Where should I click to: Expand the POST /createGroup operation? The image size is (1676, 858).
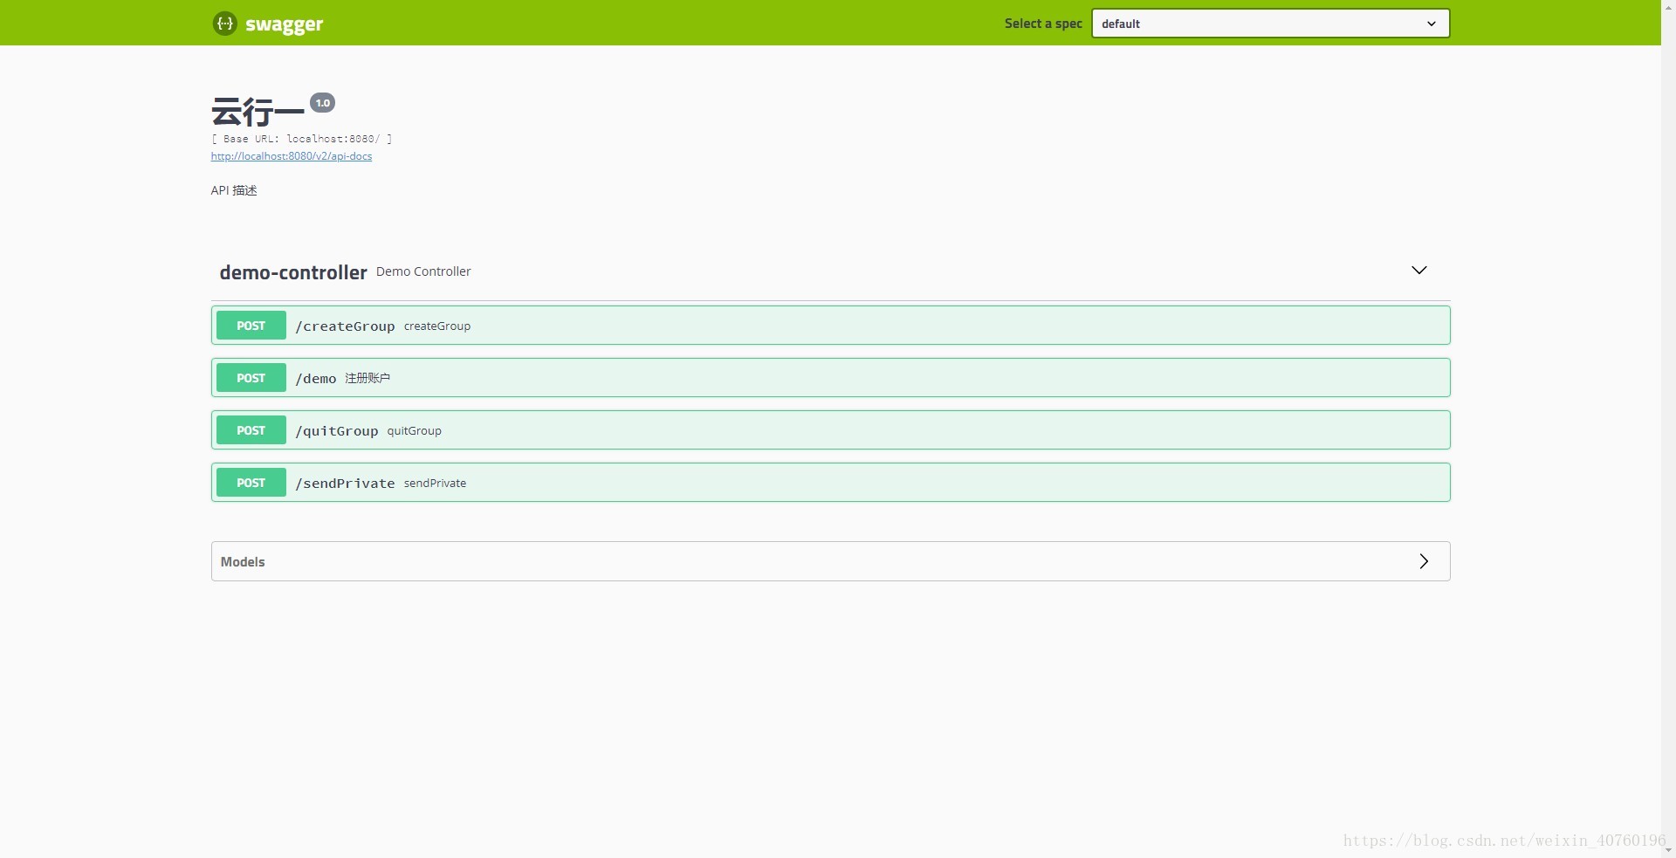[830, 326]
